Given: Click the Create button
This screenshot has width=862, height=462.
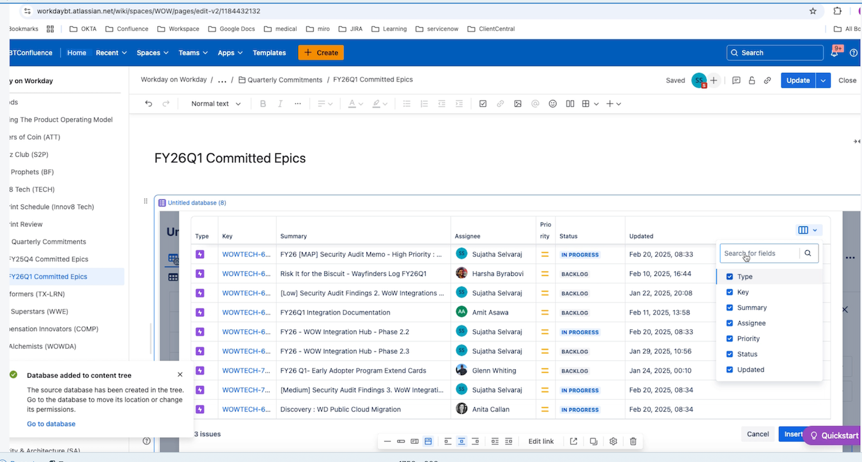Looking at the screenshot, I should click(321, 53).
